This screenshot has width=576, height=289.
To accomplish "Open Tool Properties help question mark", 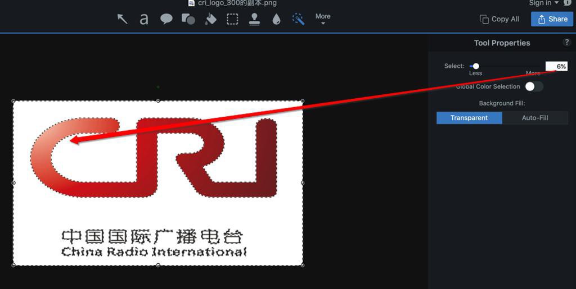I will point(567,42).
